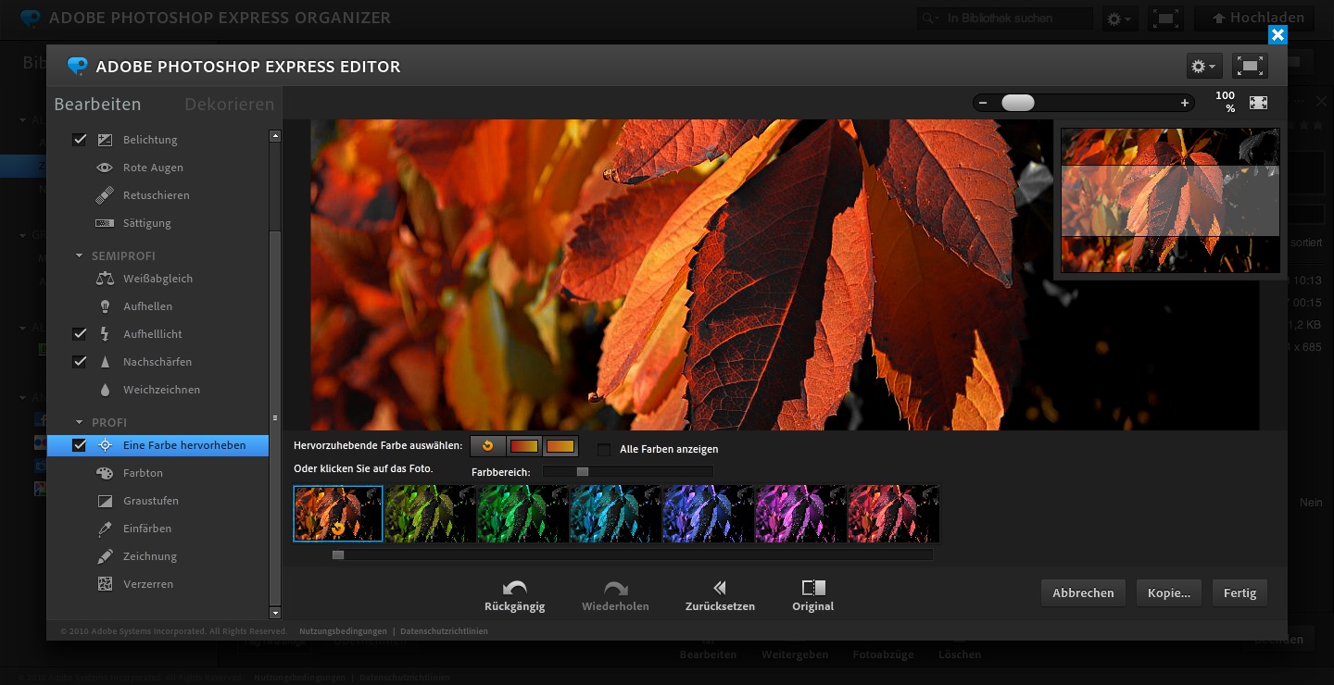Click the Kopie... button
1334x685 pixels.
(1169, 592)
